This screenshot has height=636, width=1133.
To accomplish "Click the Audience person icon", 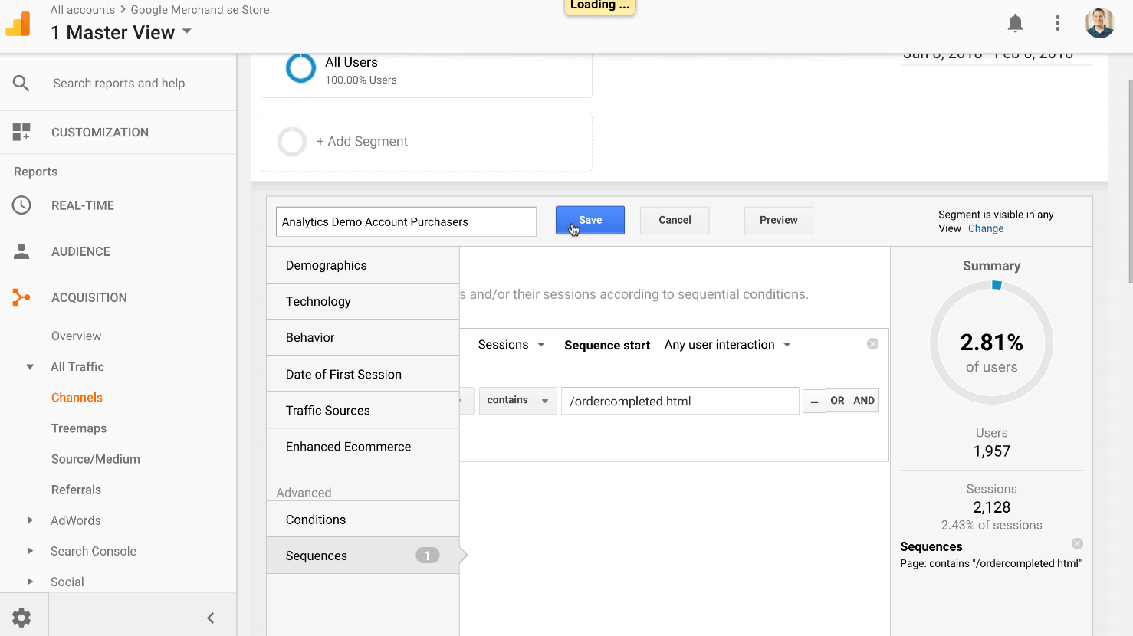I will (21, 251).
